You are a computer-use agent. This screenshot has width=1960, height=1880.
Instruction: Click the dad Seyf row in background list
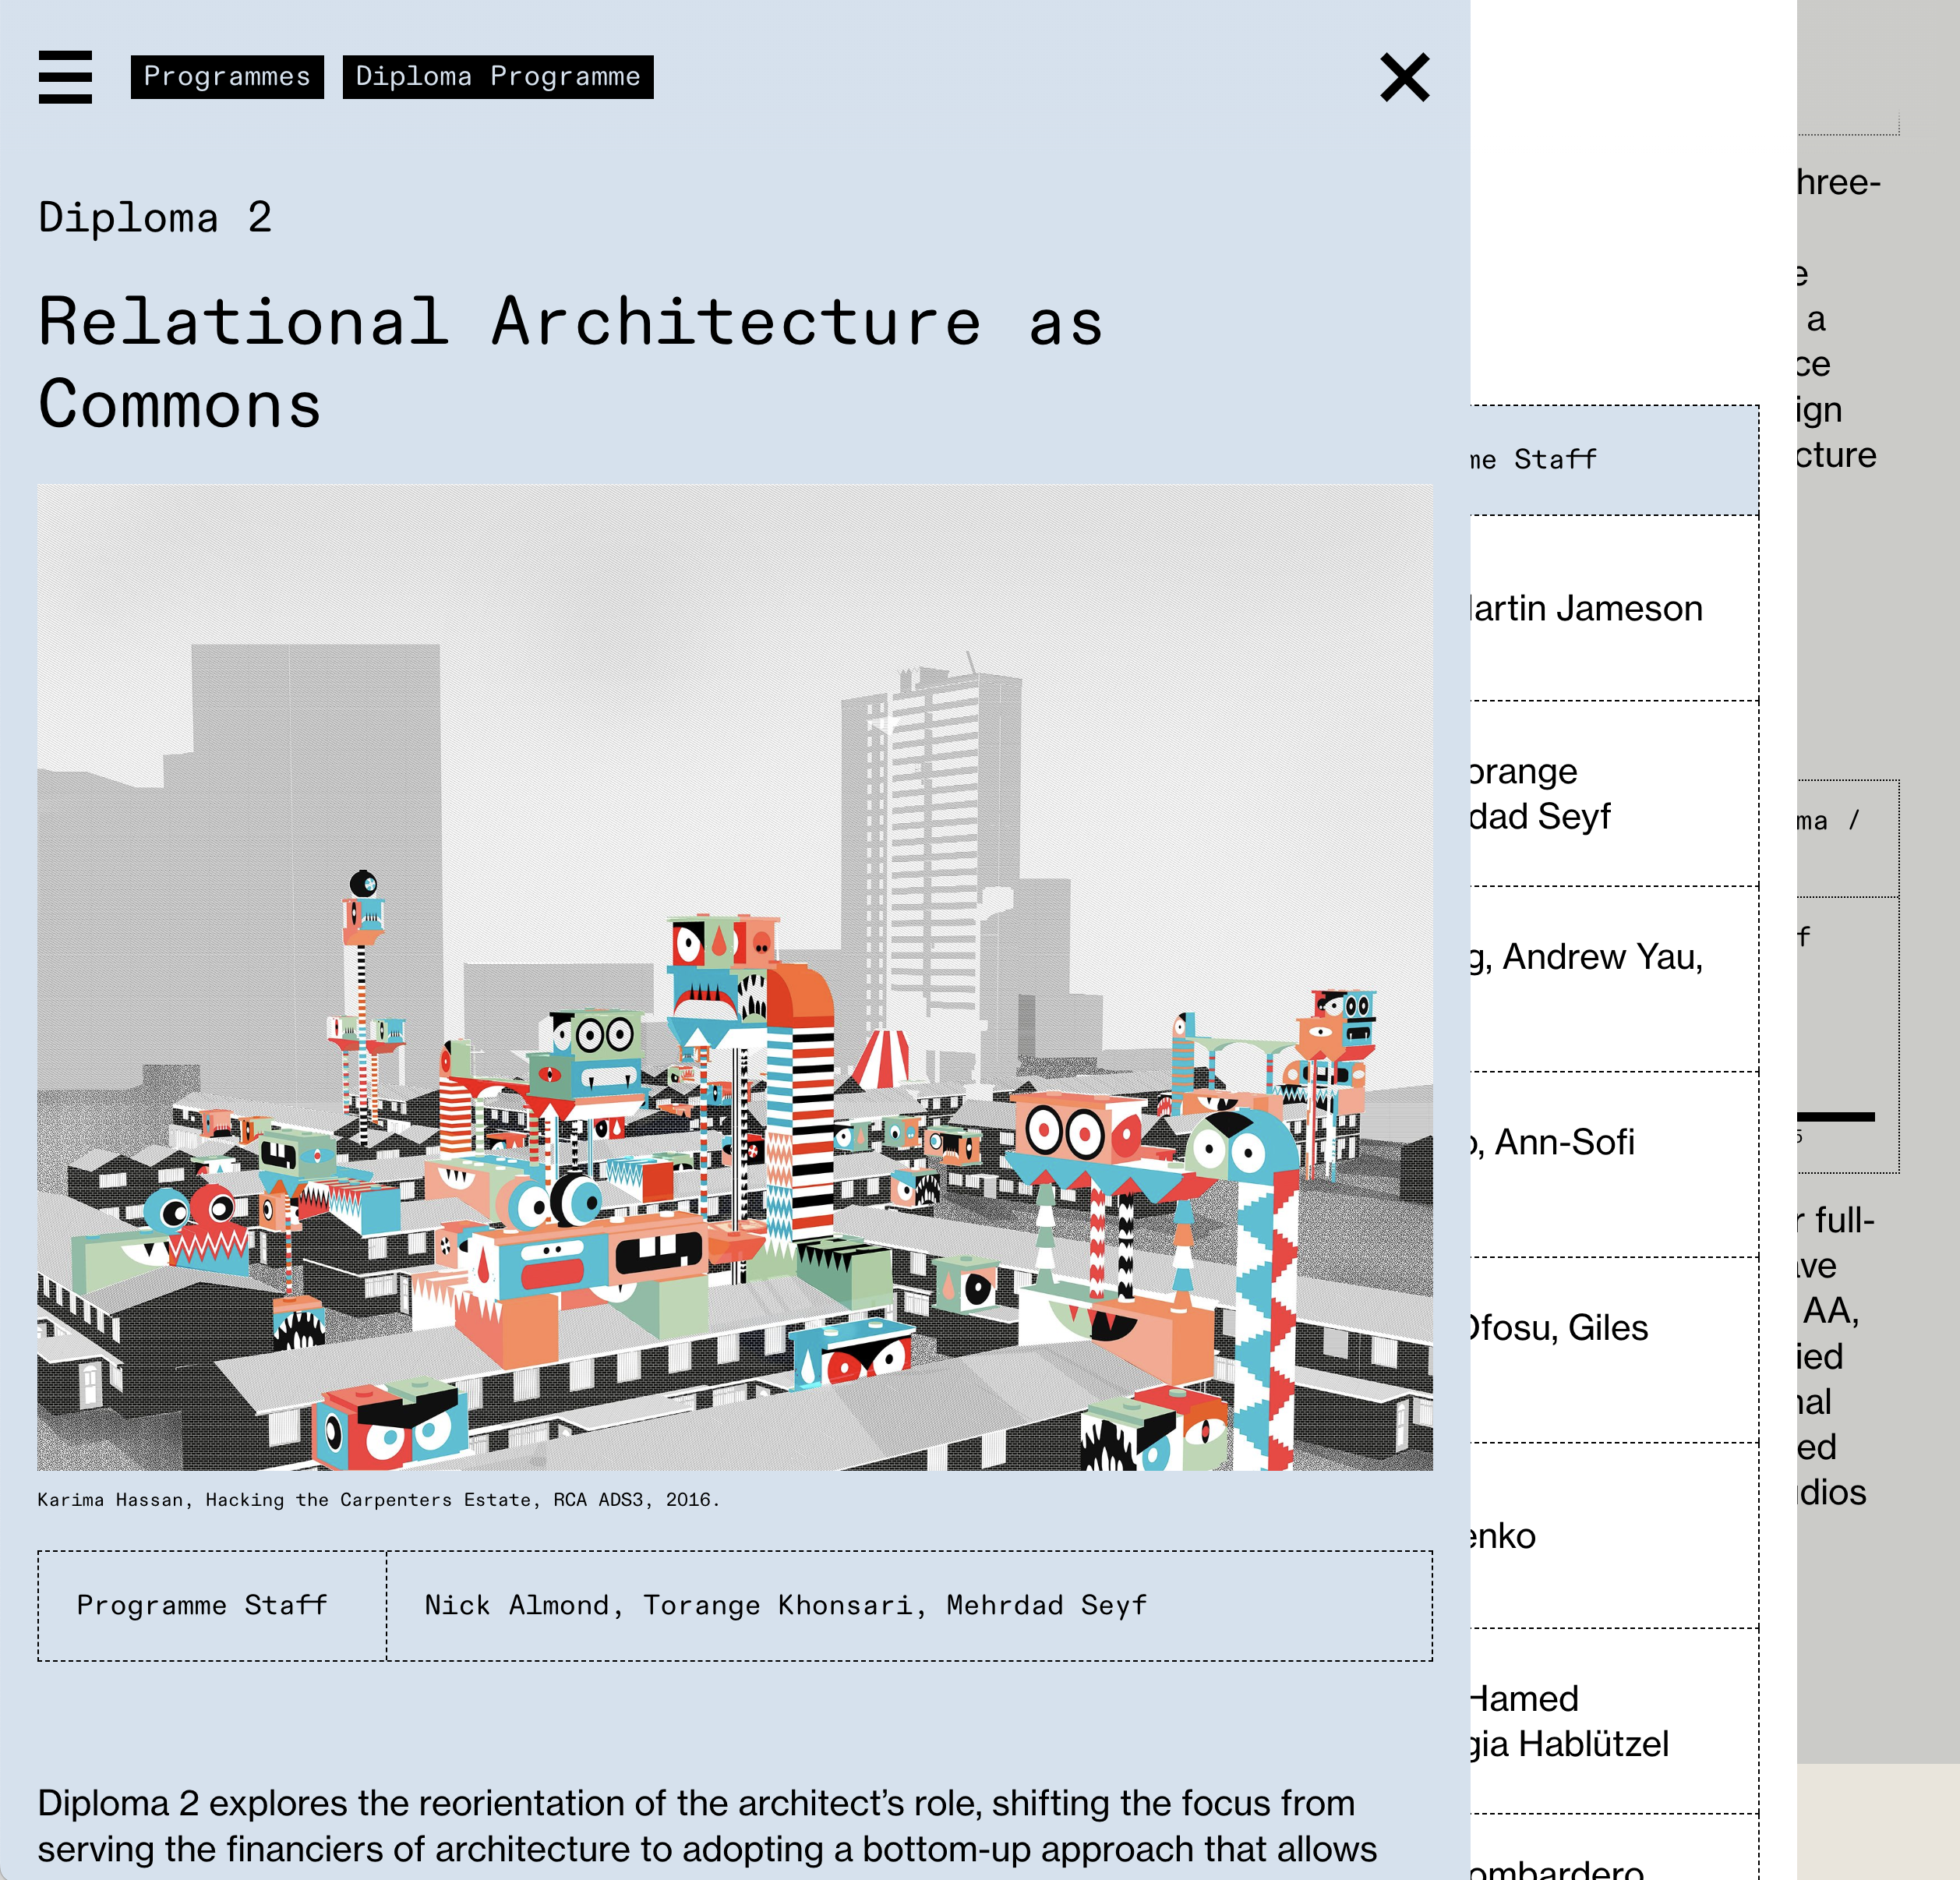click(x=1614, y=794)
